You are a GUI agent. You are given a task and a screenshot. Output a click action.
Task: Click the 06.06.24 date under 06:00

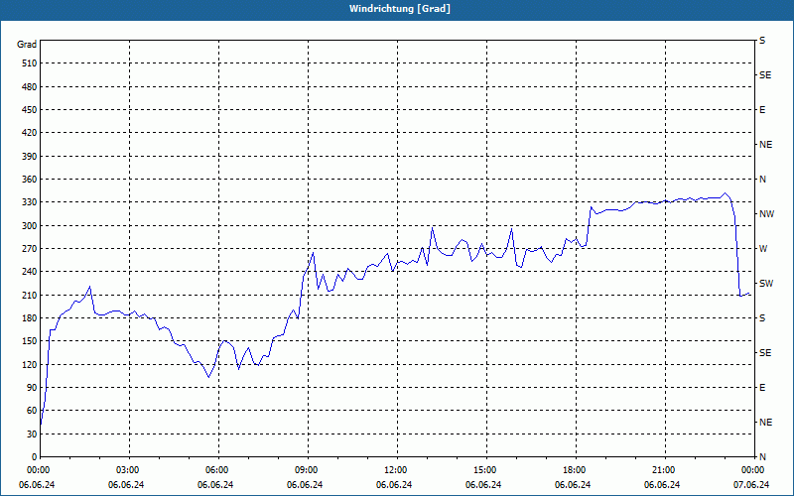[x=215, y=484]
